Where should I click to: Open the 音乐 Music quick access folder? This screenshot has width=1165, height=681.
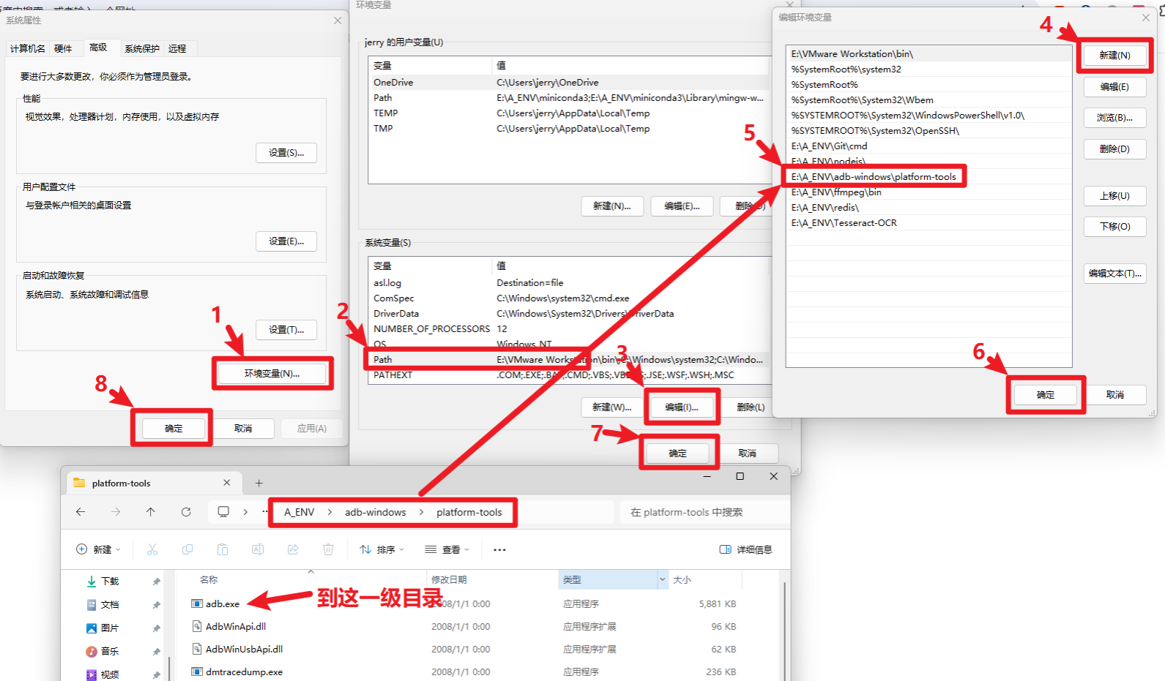point(110,651)
